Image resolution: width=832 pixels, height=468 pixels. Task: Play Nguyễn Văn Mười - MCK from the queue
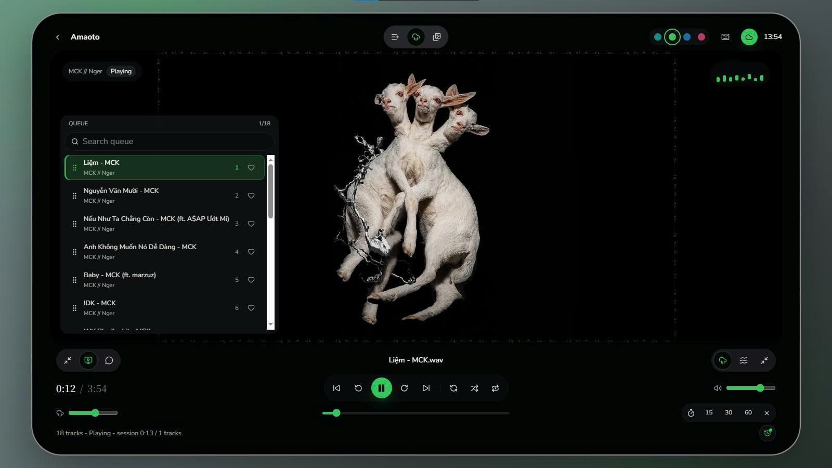[x=165, y=196]
